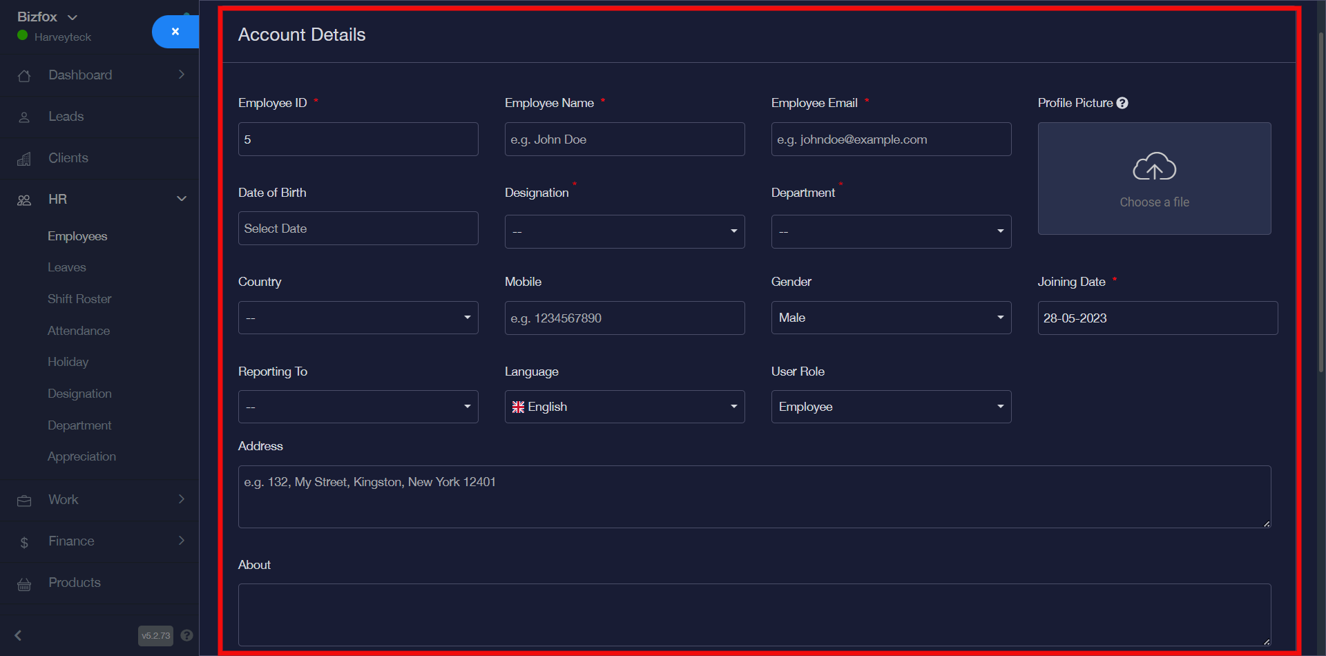Screen dimensions: 1326x656
Task: Go to Attendance in HR submenu
Action: (x=79, y=331)
